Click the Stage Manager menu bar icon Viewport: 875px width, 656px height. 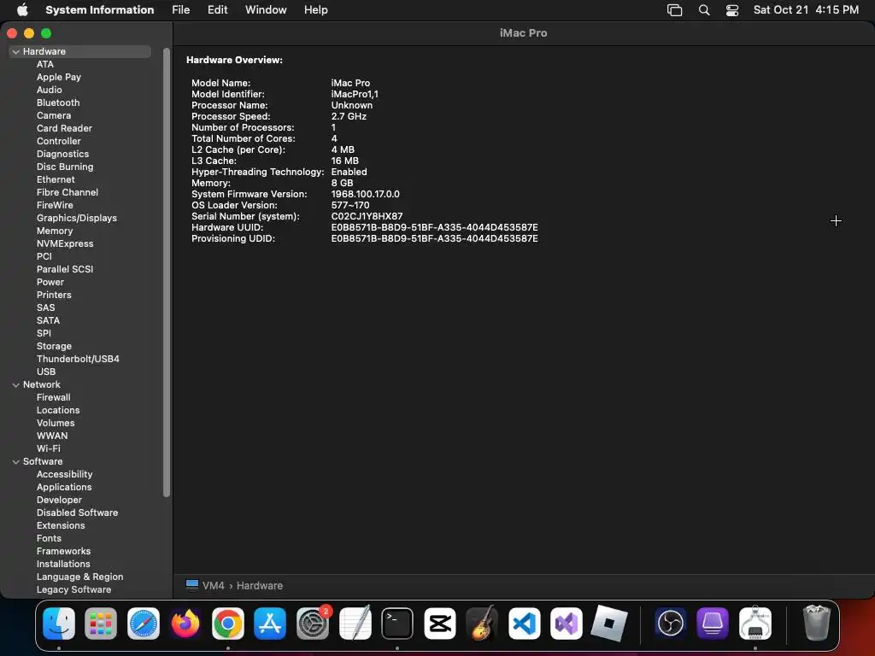[675, 10]
